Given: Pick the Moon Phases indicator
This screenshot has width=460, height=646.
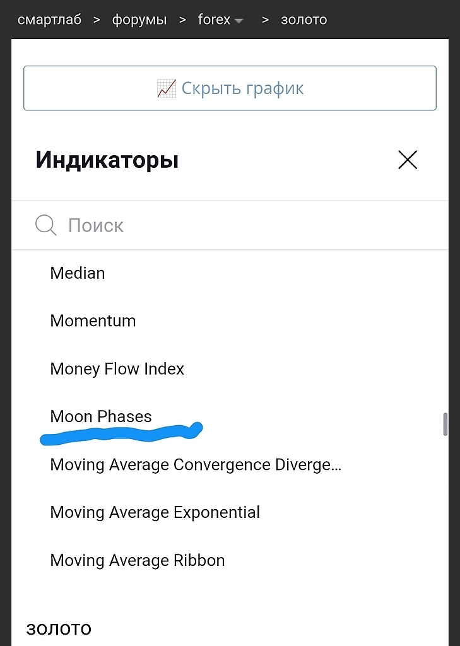Looking at the screenshot, I should (x=101, y=416).
